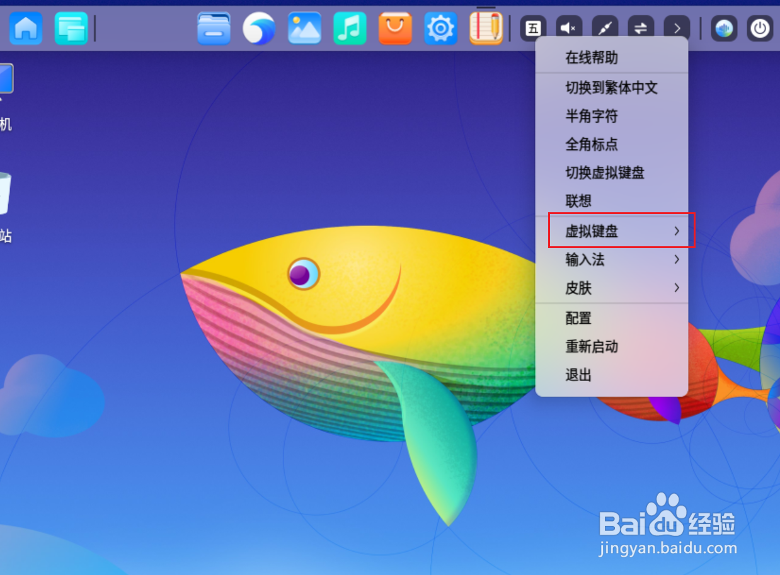Launch the blue swirl browser icon
Viewport: 780px width, 575px height.
[259, 28]
